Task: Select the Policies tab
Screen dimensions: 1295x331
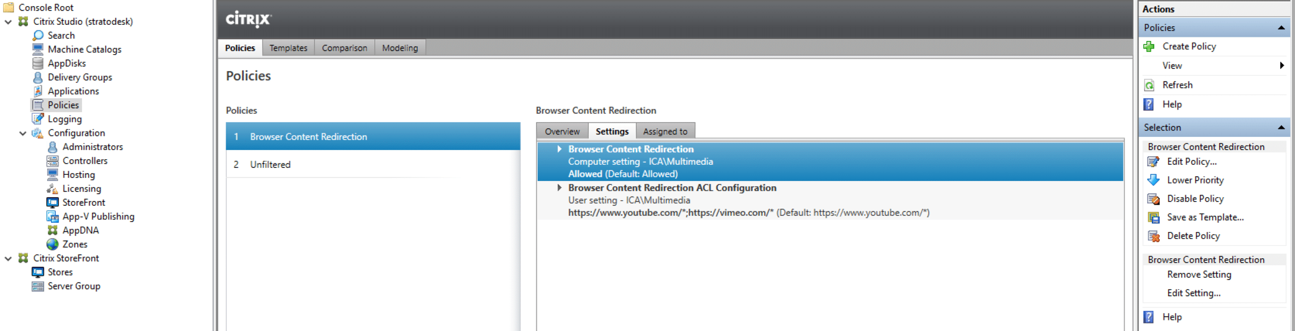Action: click(240, 48)
